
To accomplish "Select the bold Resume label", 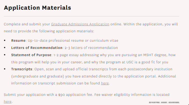I will point(18,41).
